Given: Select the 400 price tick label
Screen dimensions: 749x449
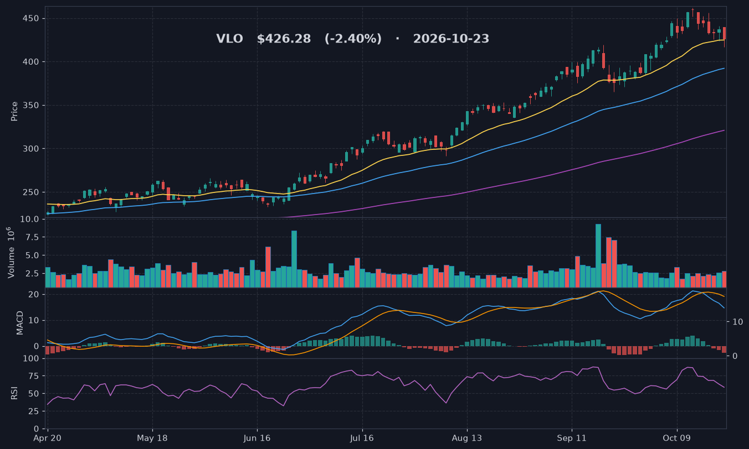Looking at the screenshot, I should [30, 62].
